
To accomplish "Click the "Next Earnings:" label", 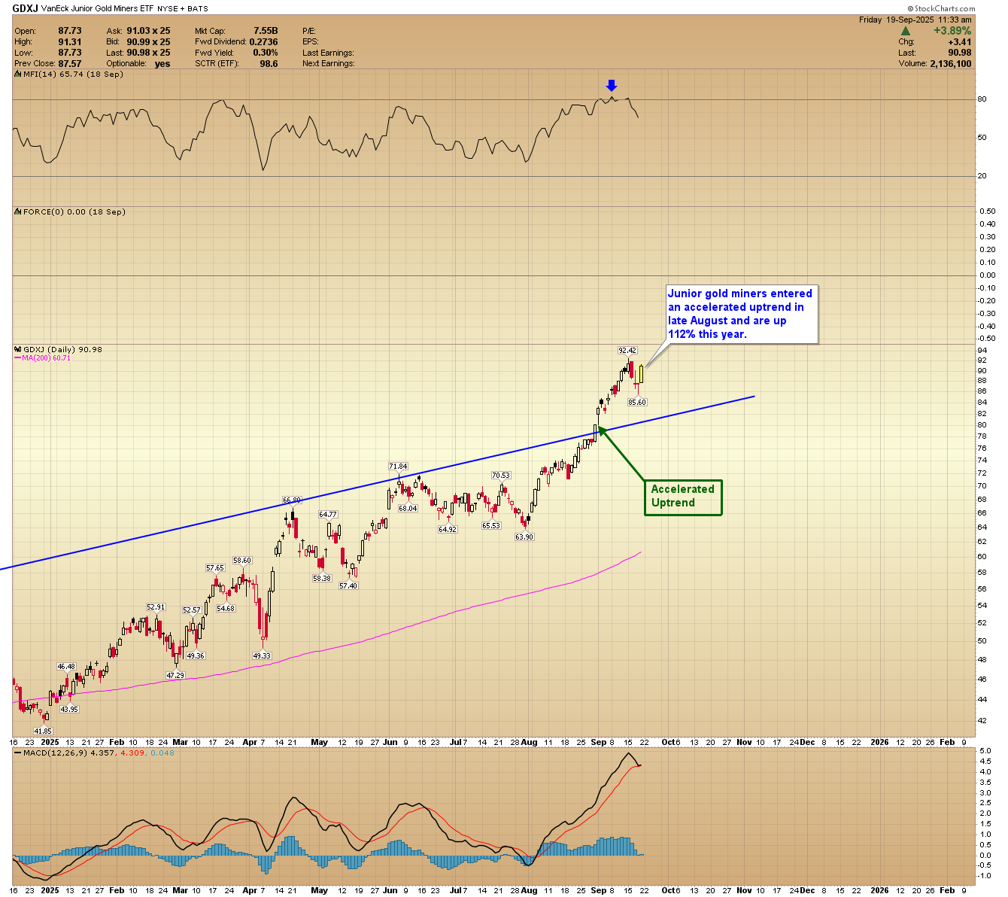I will click(328, 64).
